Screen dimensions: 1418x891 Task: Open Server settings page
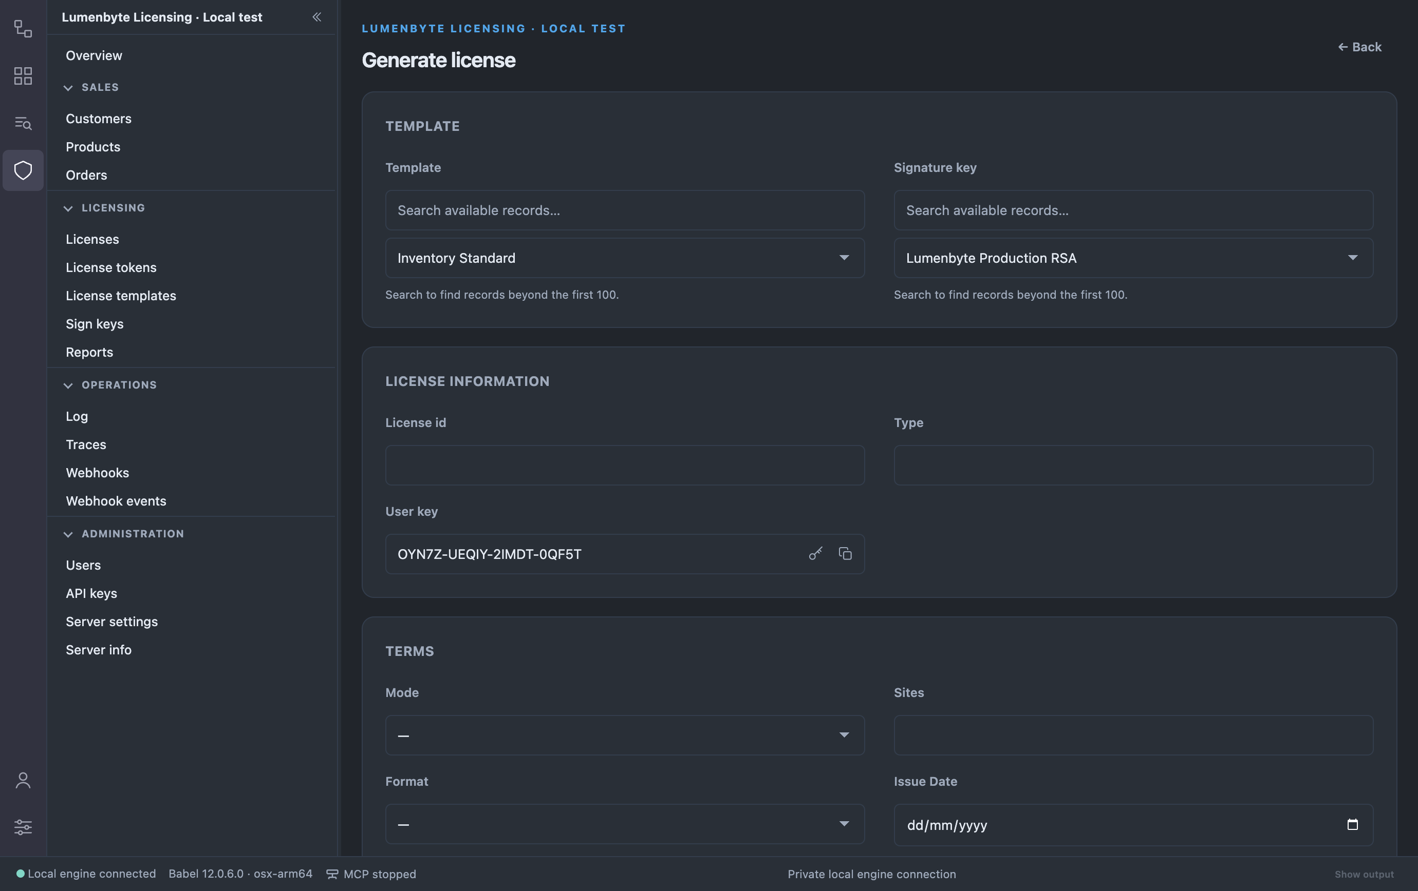coord(112,621)
